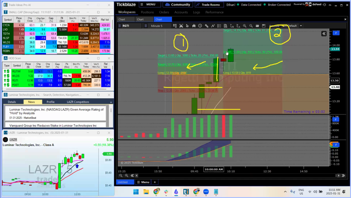
Task: Click the blue F badge on price panel
Action: [336, 33]
